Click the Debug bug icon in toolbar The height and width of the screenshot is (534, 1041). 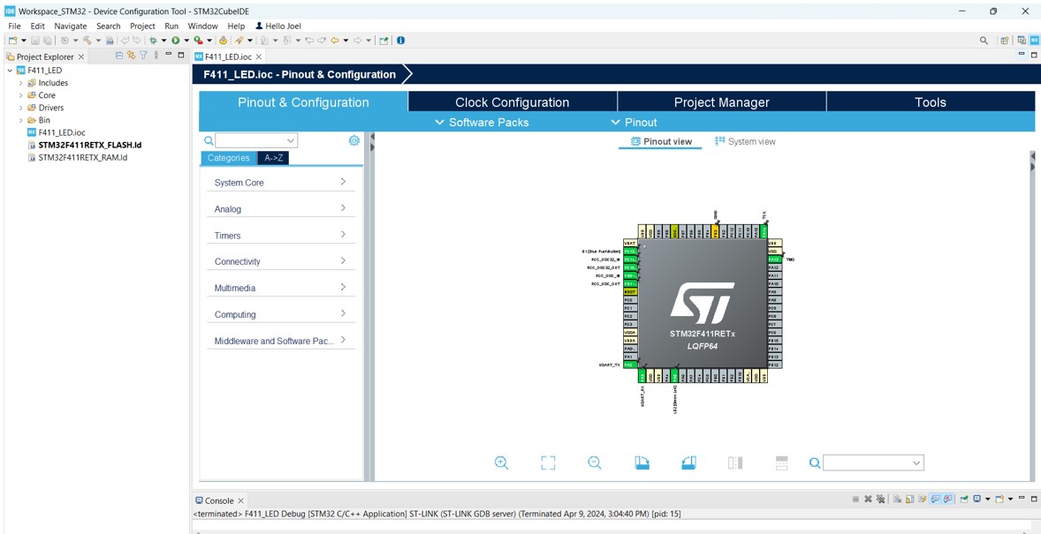153,41
